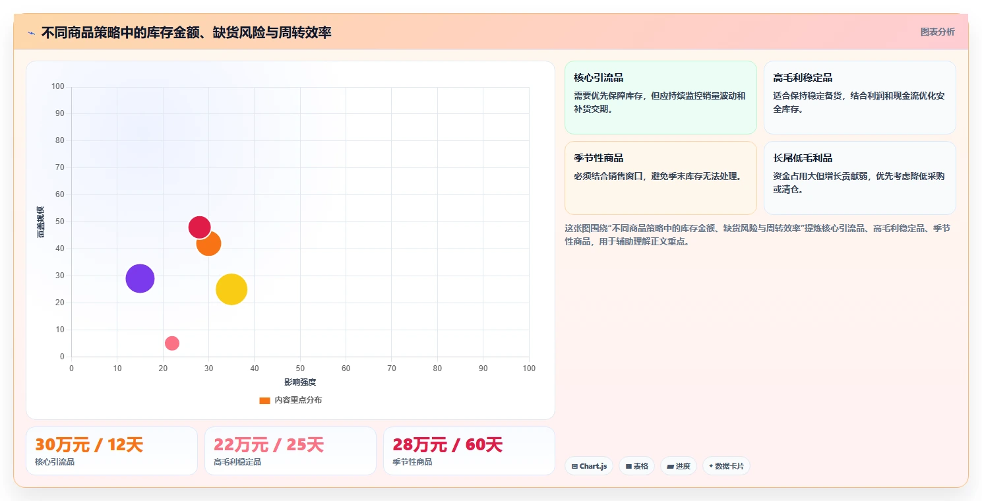Click the chart summary paragraph below the cards
This screenshot has width=982, height=501.
758,235
